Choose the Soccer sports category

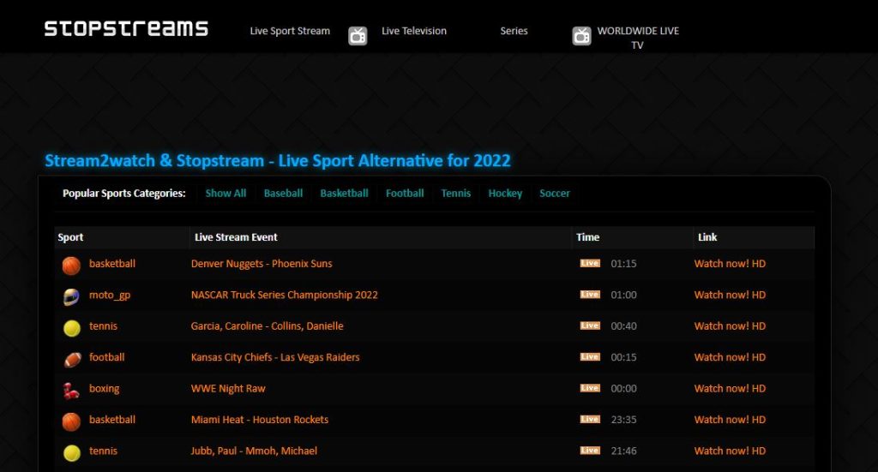click(x=555, y=194)
